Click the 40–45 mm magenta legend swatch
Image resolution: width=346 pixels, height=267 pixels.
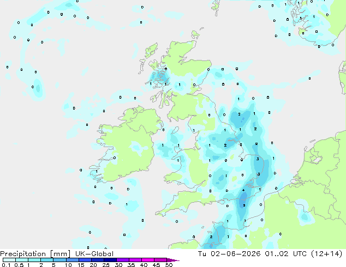[148, 260]
